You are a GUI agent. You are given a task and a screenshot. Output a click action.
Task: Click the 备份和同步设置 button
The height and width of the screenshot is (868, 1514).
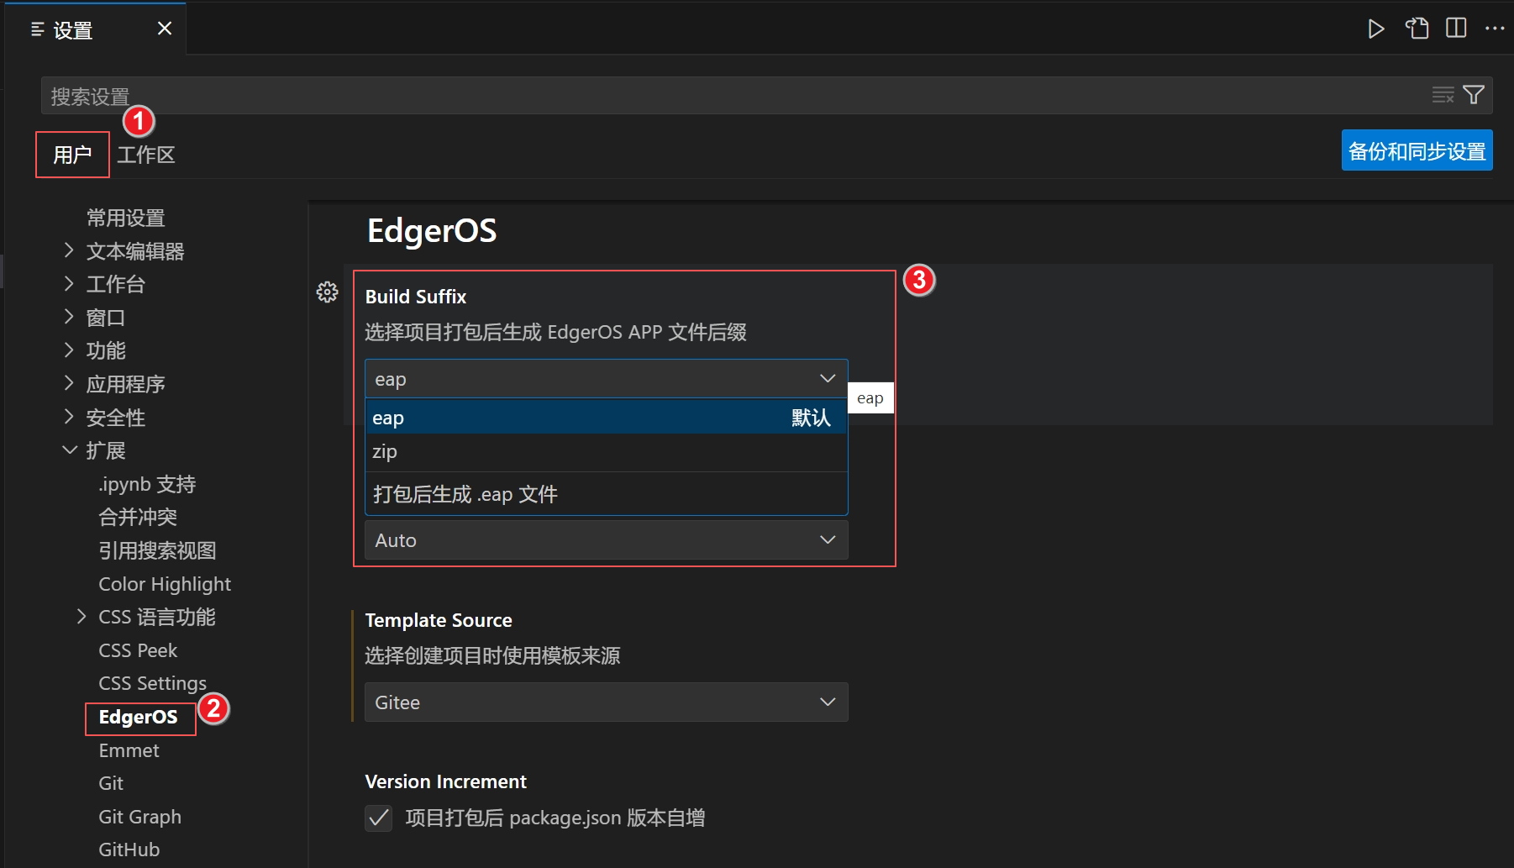pyautogui.click(x=1416, y=151)
